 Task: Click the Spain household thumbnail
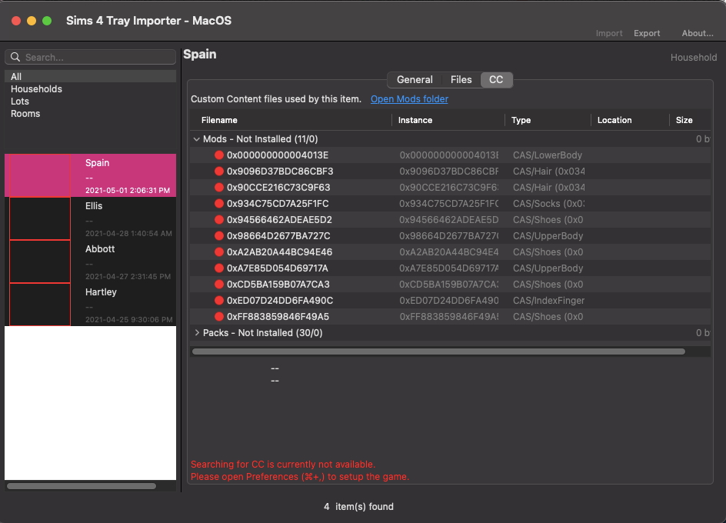[x=40, y=175]
